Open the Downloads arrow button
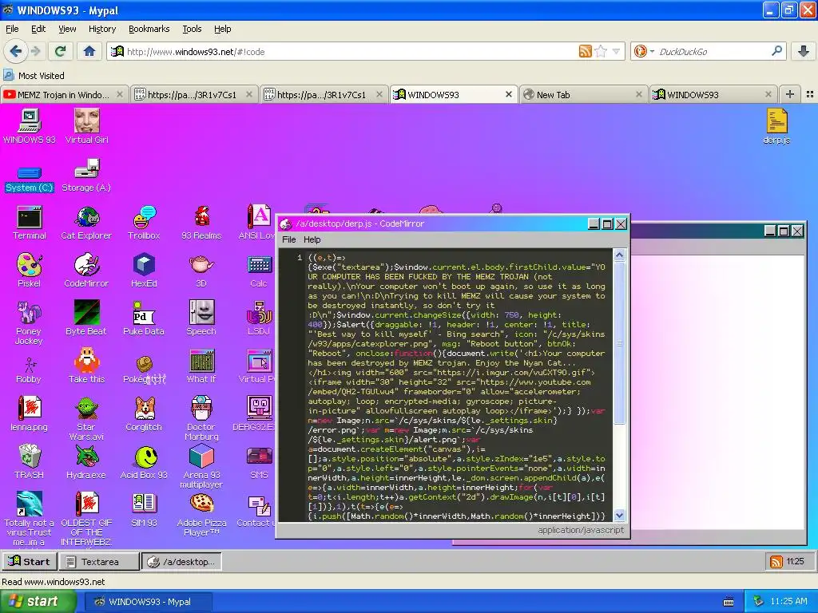 tap(804, 51)
